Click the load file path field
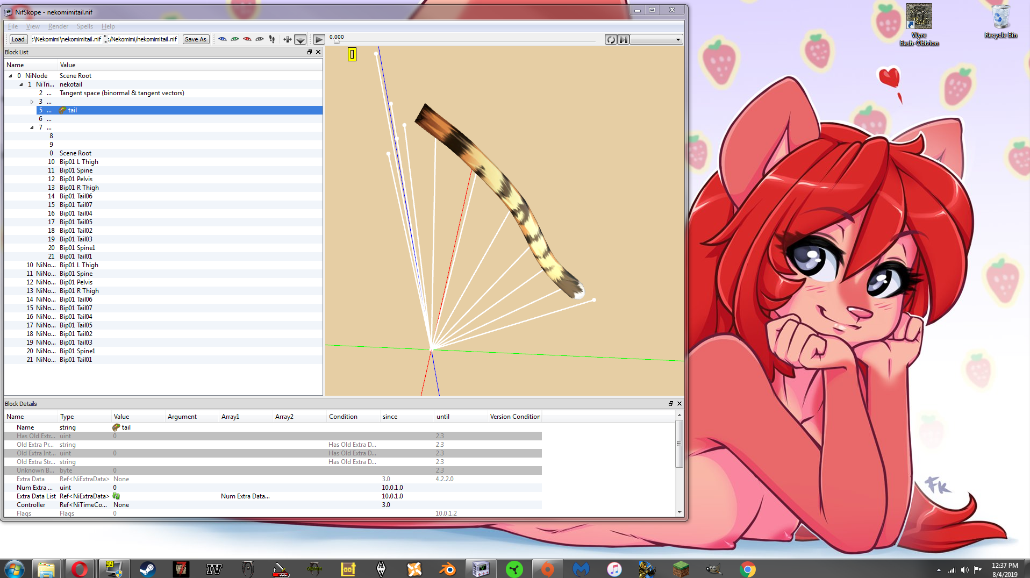The height and width of the screenshot is (578, 1030). (x=67, y=39)
